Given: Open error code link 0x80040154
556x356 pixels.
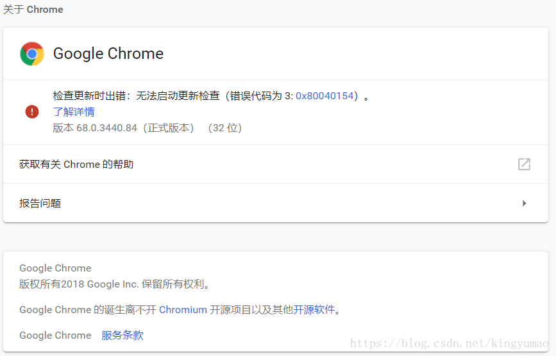Looking at the screenshot, I should click(x=324, y=96).
